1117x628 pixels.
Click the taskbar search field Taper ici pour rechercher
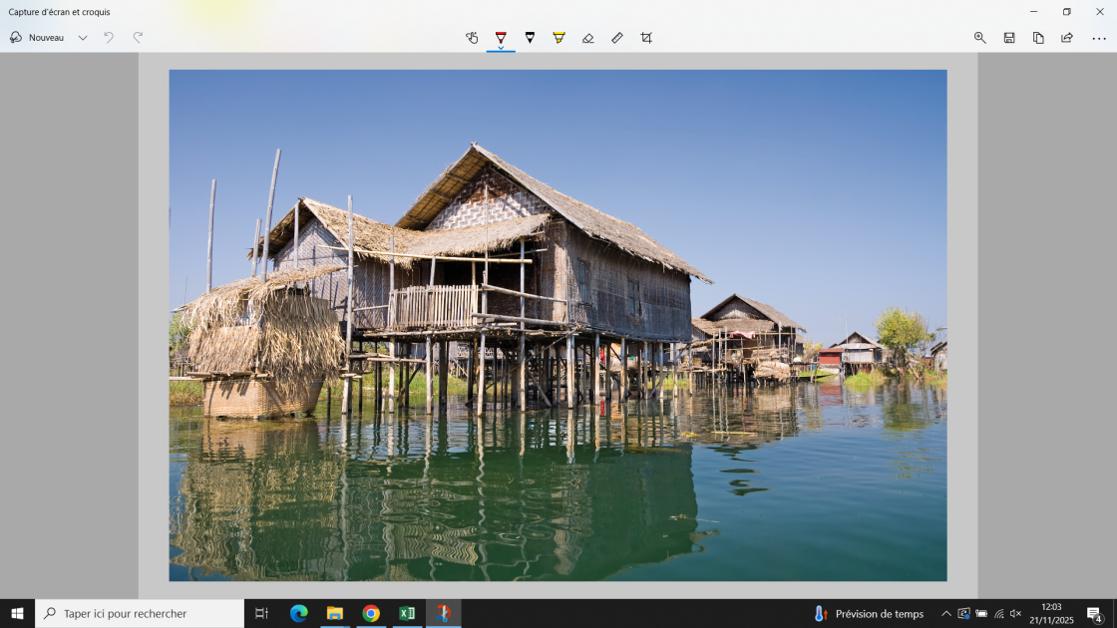[x=140, y=613]
